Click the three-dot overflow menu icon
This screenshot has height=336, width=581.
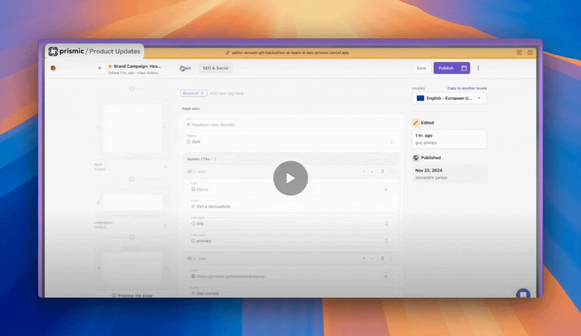click(x=478, y=68)
